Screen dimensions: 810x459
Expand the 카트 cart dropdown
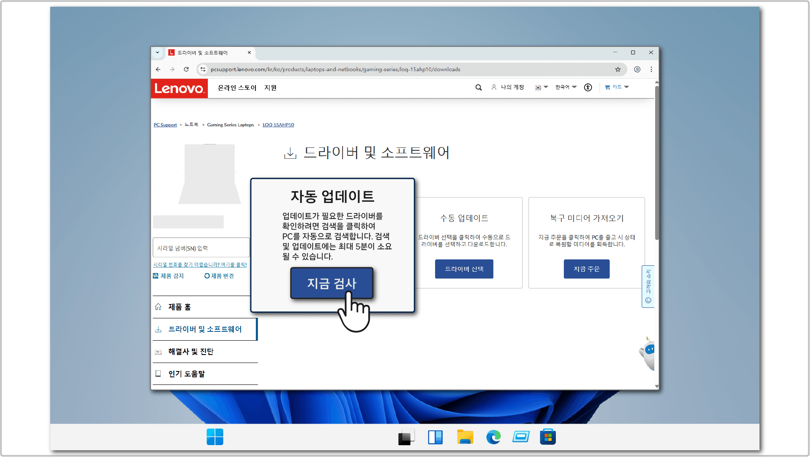(616, 87)
